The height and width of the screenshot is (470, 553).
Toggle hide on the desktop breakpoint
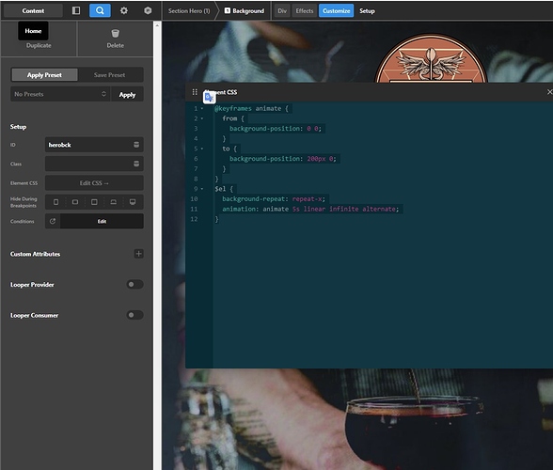[x=133, y=202]
